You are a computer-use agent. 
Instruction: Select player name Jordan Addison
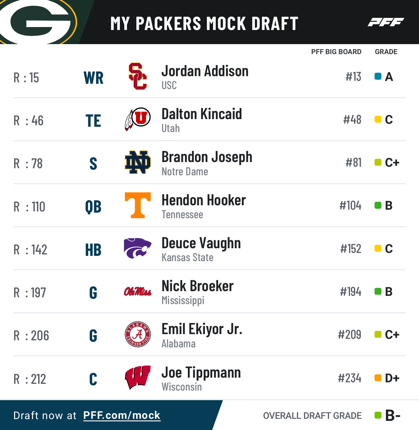tap(205, 71)
